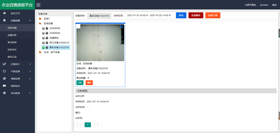This screenshot has height=133, width=280.
Task: Click the 系统管理 gear icon
Action: click(x=5, y=93)
